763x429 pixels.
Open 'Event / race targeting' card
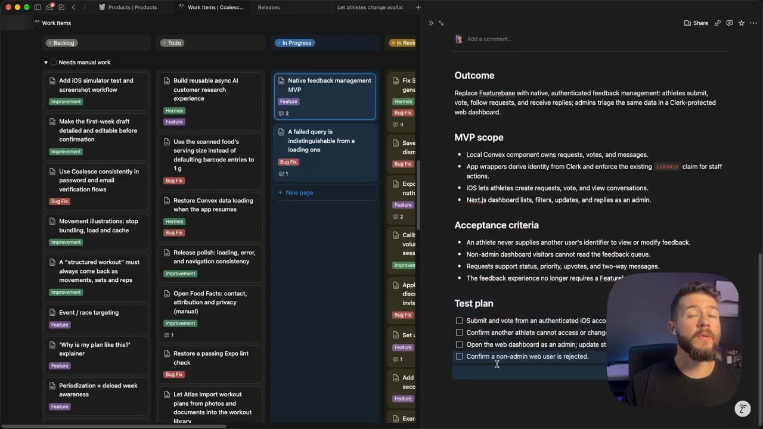pyautogui.click(x=96, y=318)
